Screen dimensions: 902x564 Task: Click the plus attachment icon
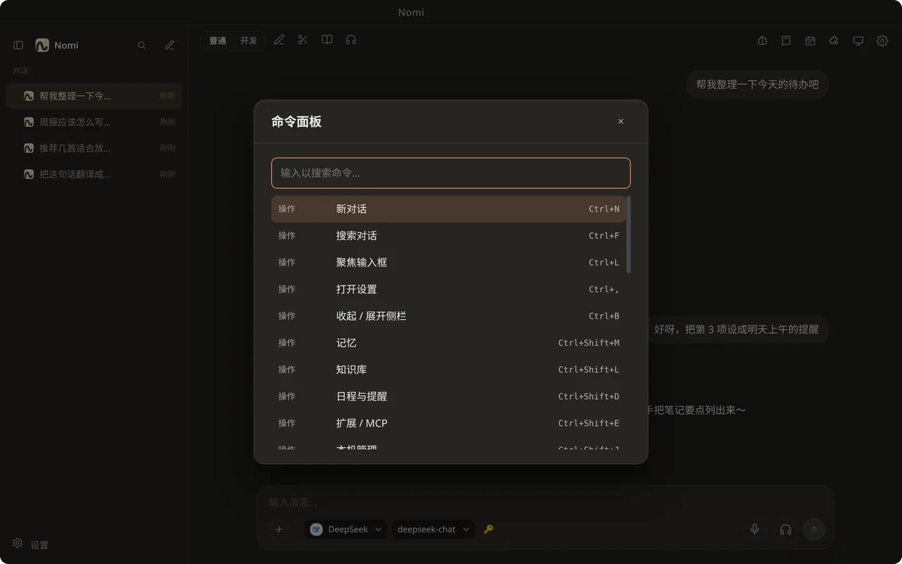tap(279, 529)
